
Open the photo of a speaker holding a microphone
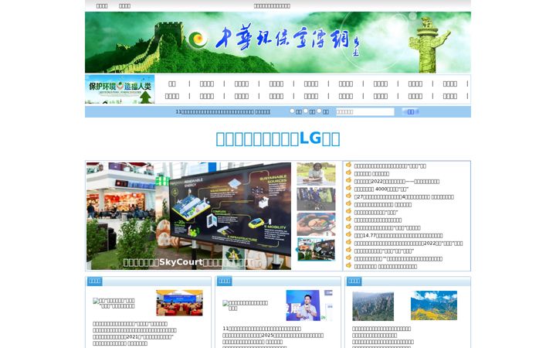309,305
